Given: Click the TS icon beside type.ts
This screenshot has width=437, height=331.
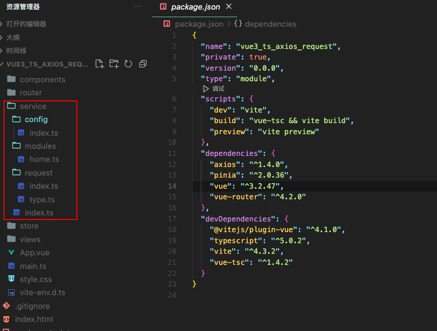Looking at the screenshot, I should point(21,199).
